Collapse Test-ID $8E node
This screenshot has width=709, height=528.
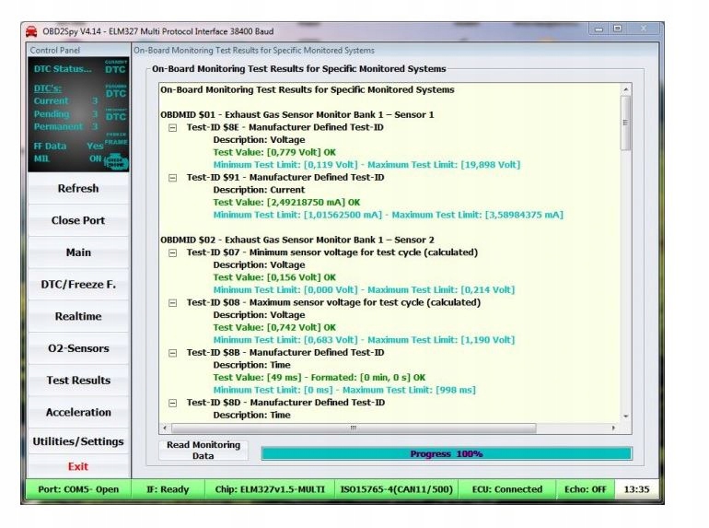pyautogui.click(x=172, y=127)
